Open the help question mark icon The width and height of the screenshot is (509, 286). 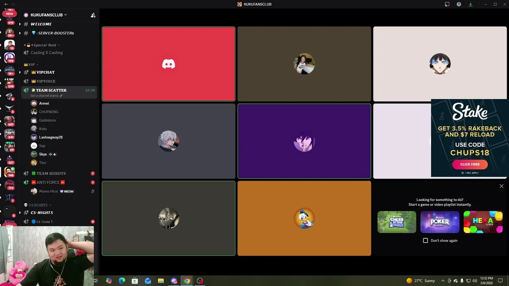[459, 4]
